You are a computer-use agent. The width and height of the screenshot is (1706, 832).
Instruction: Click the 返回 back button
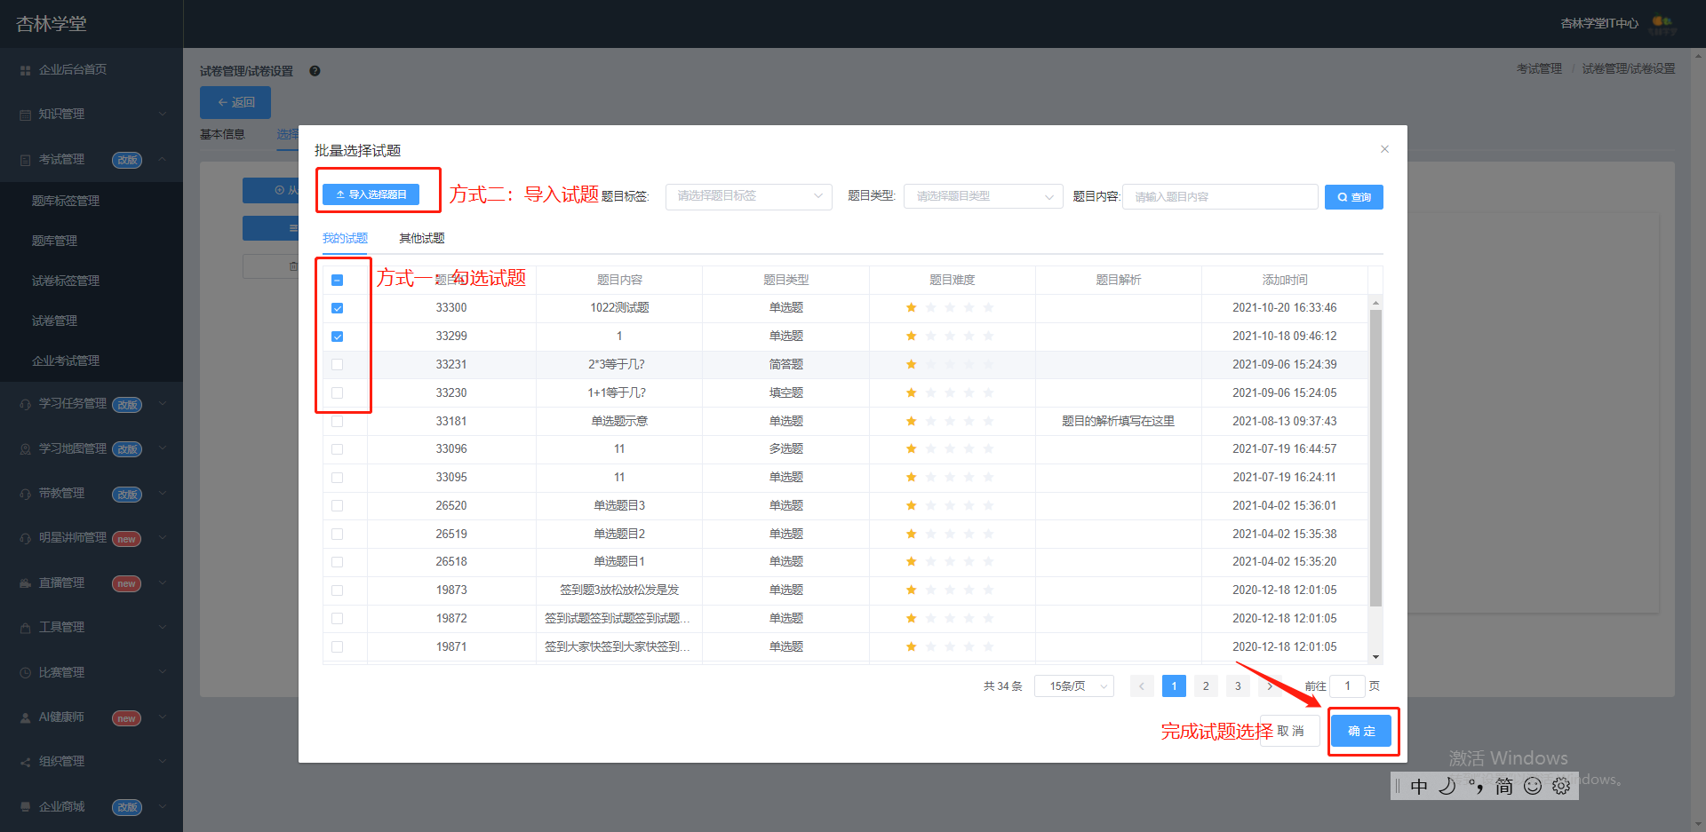235,102
